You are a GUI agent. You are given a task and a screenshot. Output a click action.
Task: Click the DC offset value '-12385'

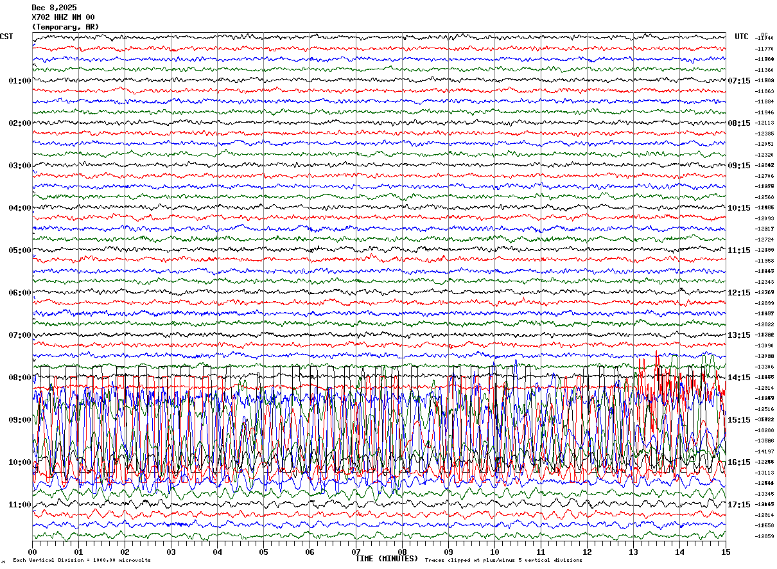(764, 134)
